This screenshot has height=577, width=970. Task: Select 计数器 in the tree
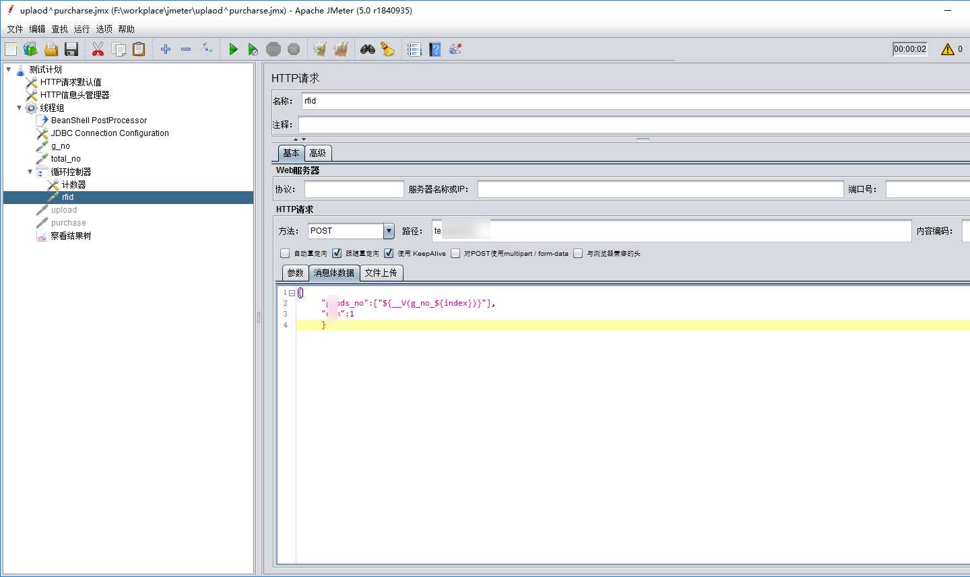coord(73,184)
